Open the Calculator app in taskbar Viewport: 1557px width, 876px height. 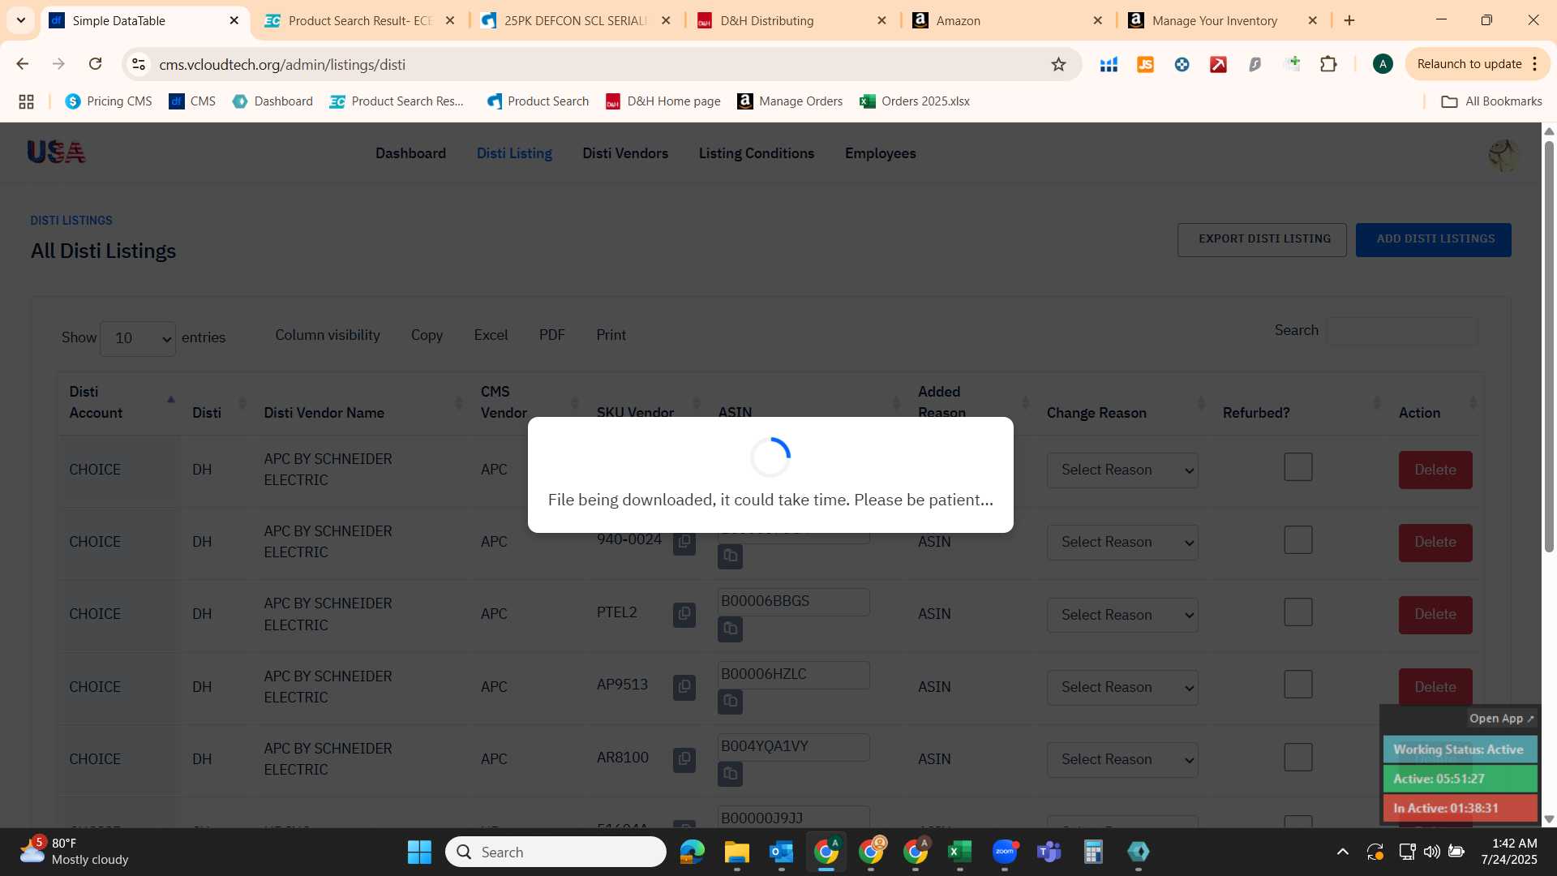click(1093, 852)
